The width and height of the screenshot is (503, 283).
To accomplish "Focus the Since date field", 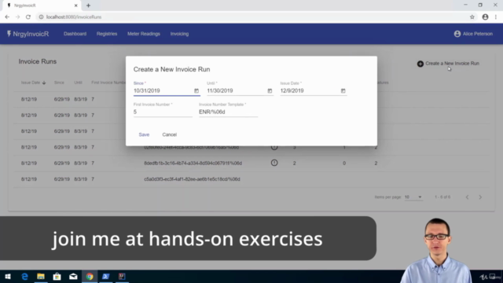I will pyautogui.click(x=163, y=91).
